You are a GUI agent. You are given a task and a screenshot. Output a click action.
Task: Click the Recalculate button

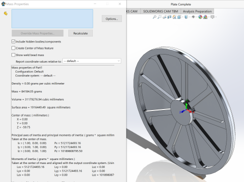[80, 33]
